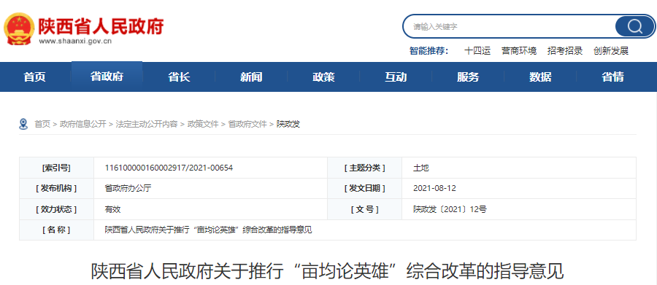Open the 首页 navigation tab

click(x=35, y=77)
